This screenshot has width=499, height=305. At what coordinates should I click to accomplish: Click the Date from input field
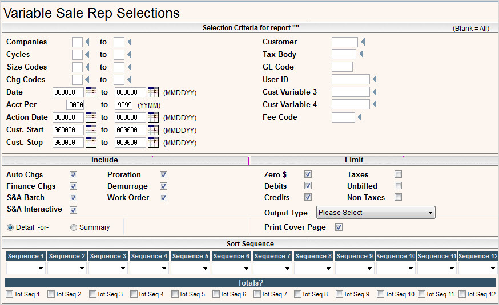(68, 92)
